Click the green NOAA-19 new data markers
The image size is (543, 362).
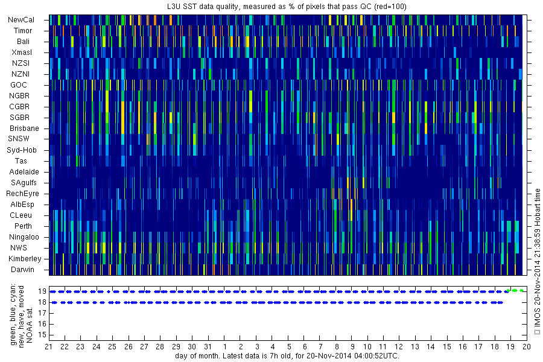[515, 291]
